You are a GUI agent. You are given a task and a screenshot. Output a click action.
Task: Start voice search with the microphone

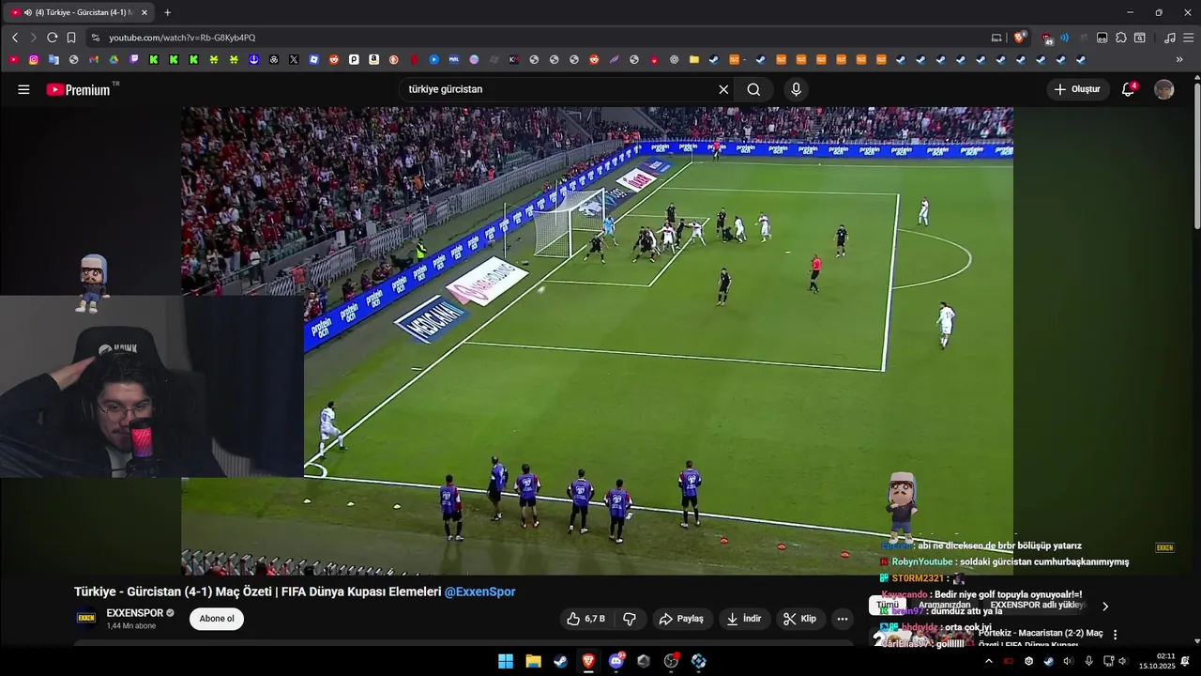tap(796, 89)
